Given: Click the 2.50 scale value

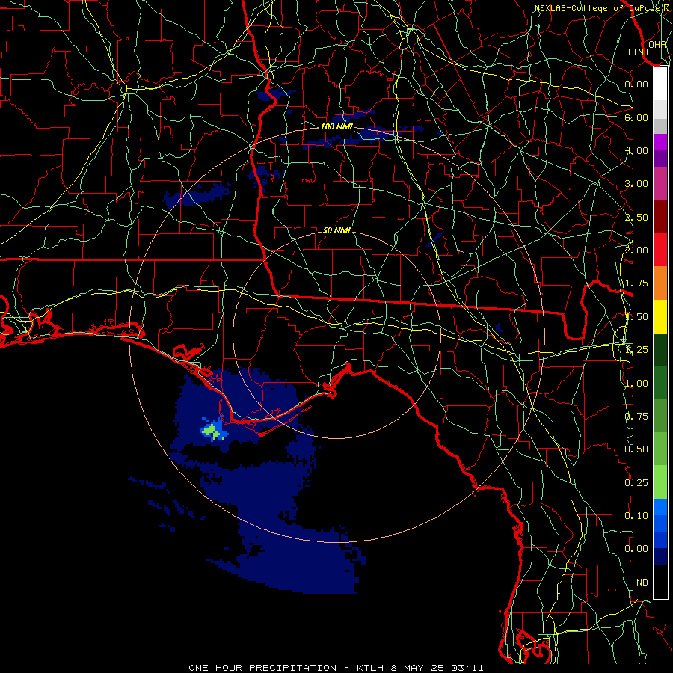Looking at the screenshot, I should pos(636,217).
